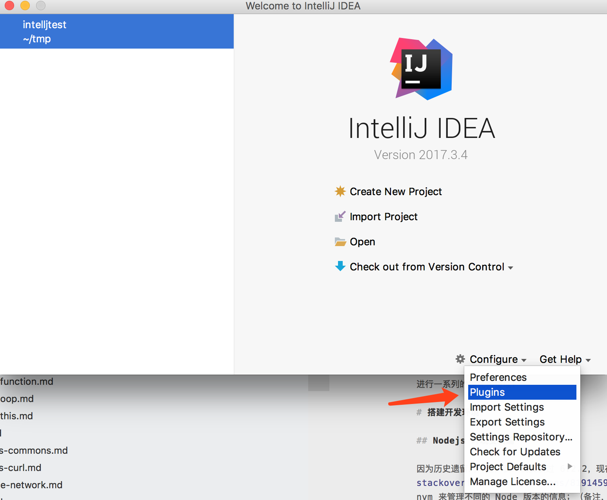Choose Check for Updates
The width and height of the screenshot is (607, 500).
click(x=515, y=451)
